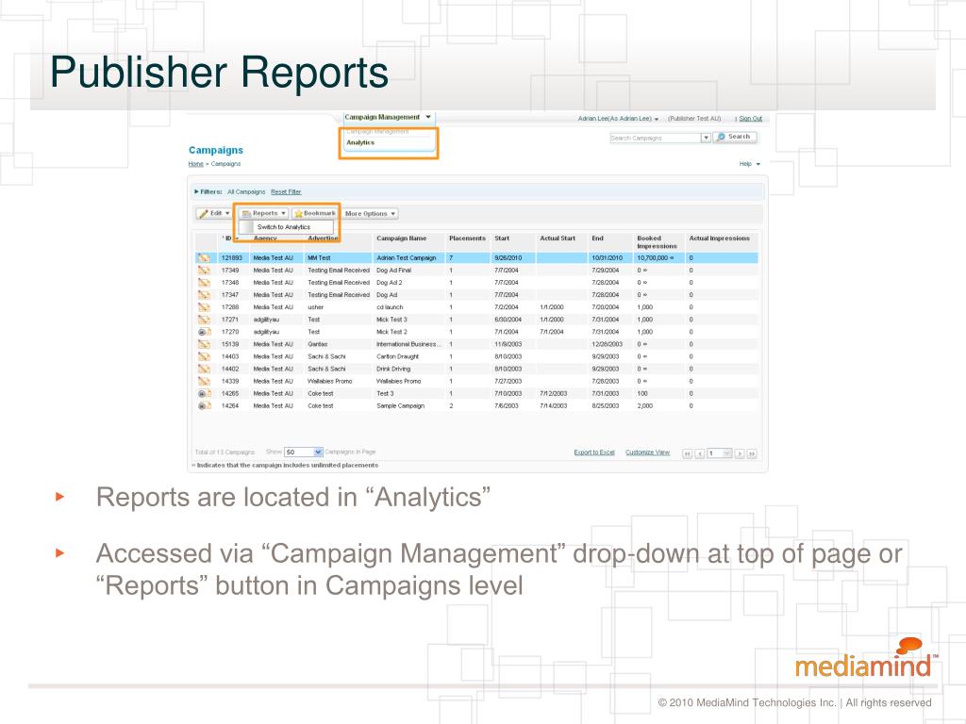Click the Sample Campaign name cell

pos(400,405)
